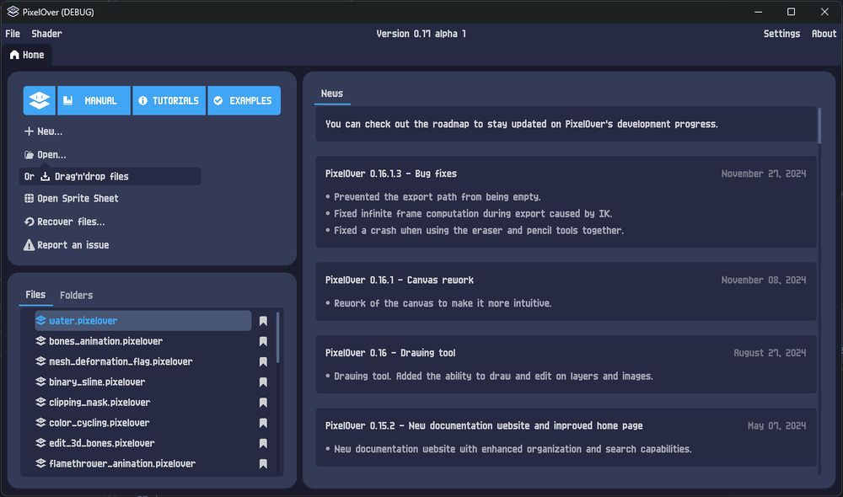
Task: Toggle bookmark for flamethrower_animation.pixelover
Action: [263, 463]
